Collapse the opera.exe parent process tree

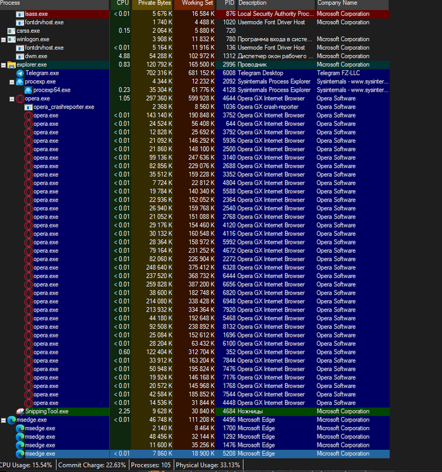point(13,99)
